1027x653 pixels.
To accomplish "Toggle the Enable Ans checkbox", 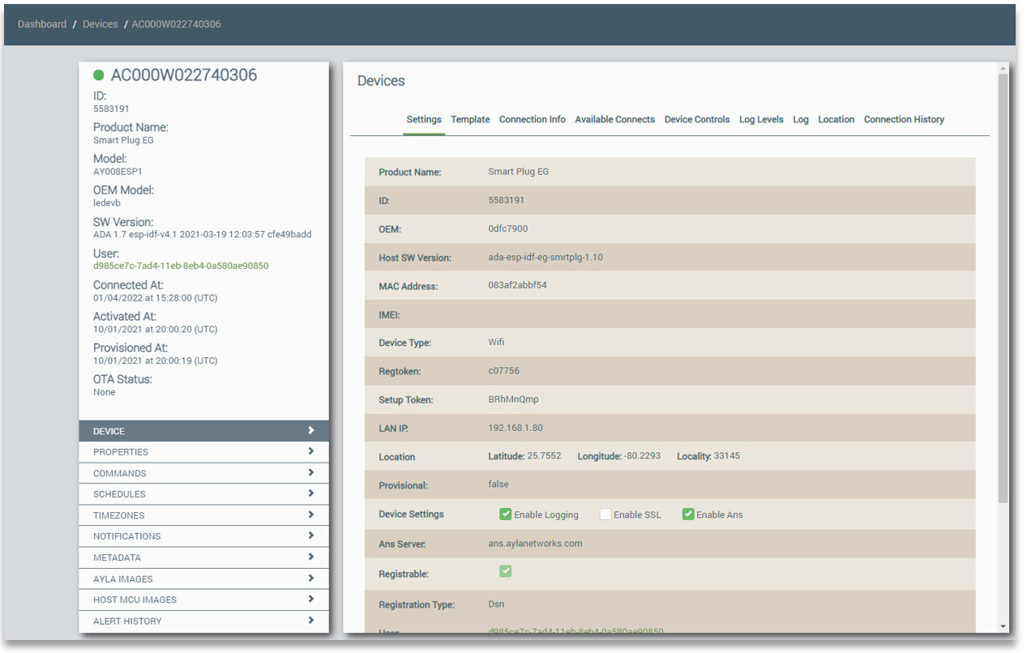I will pyautogui.click(x=688, y=514).
